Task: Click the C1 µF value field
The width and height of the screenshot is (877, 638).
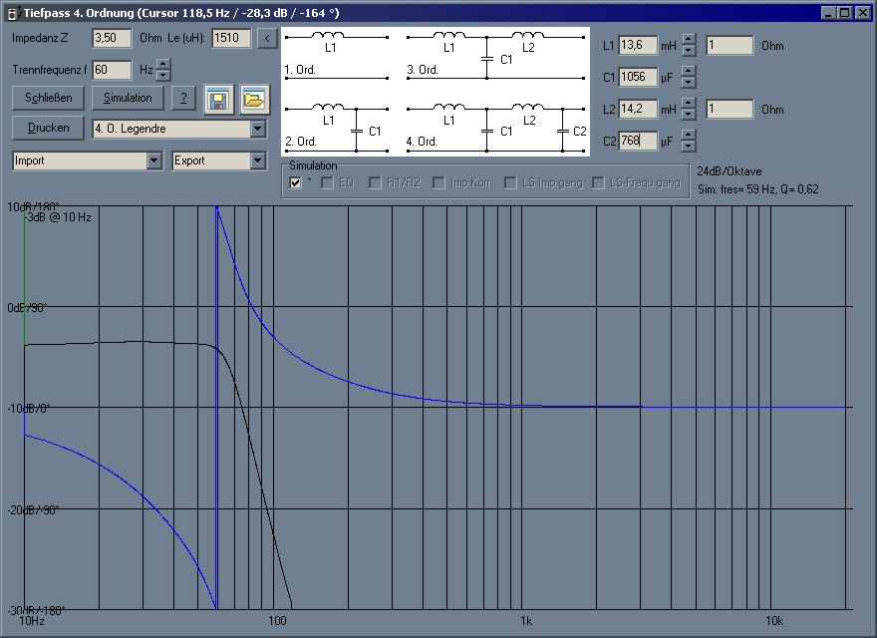Action: click(x=638, y=77)
